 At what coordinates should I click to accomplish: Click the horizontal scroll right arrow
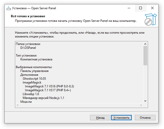coord(141,105)
